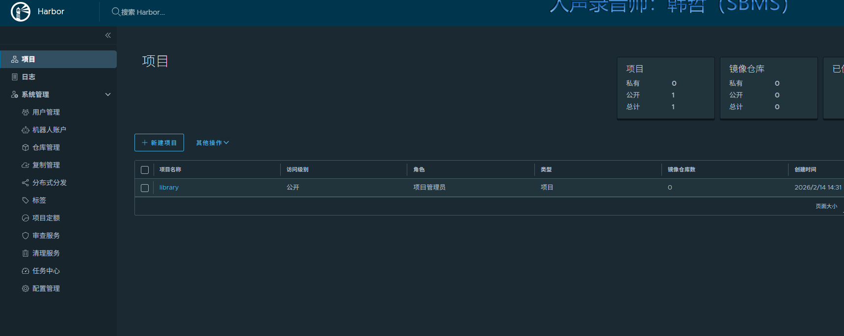Click the plus icon in 新建项目
The image size is (844, 336).
(145, 143)
